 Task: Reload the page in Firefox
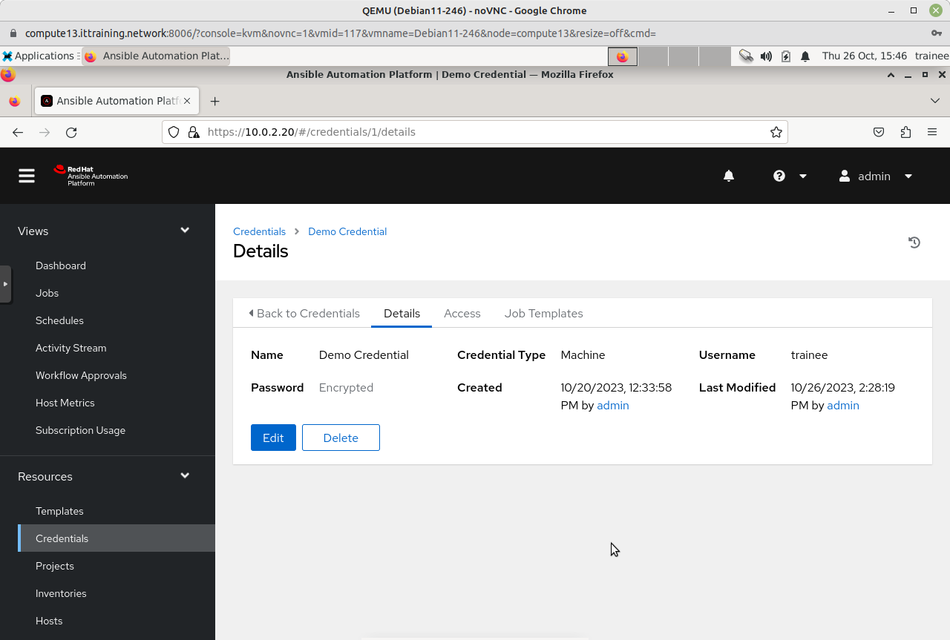[x=71, y=132]
